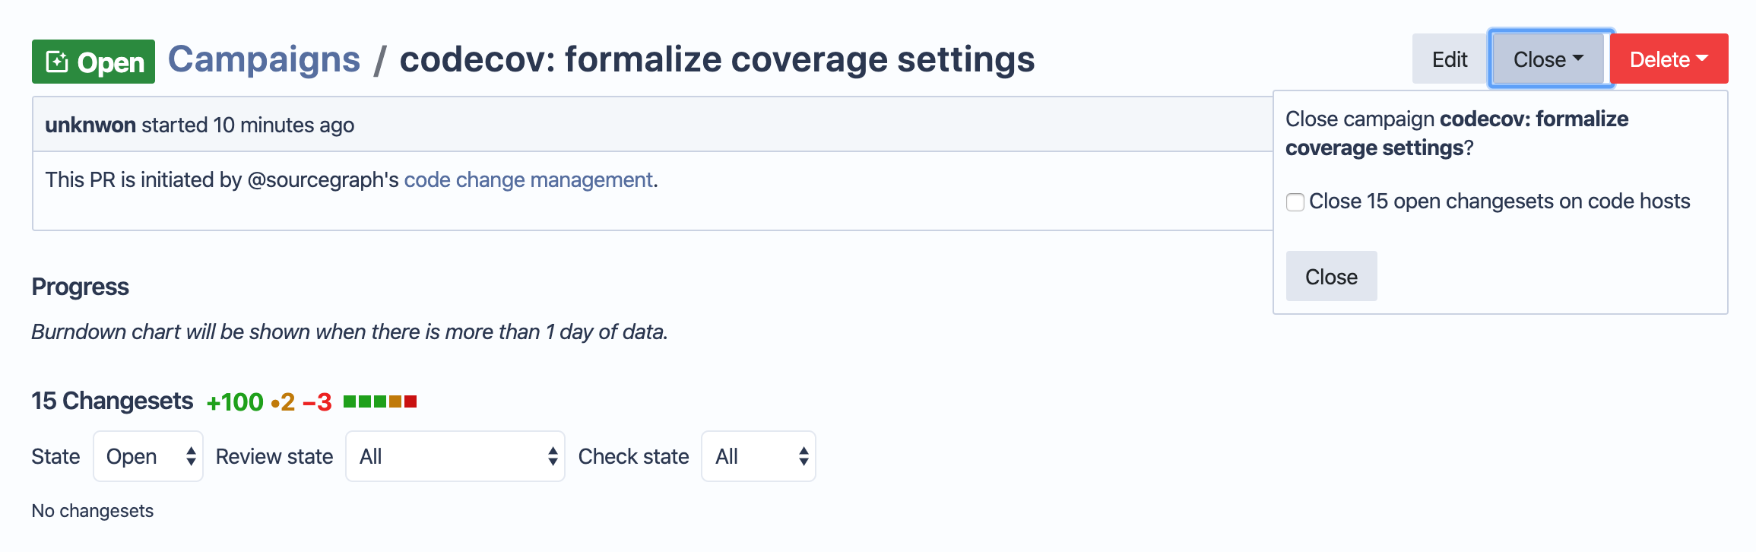Click the unknwon author name
1756x552 pixels.
[x=90, y=125]
